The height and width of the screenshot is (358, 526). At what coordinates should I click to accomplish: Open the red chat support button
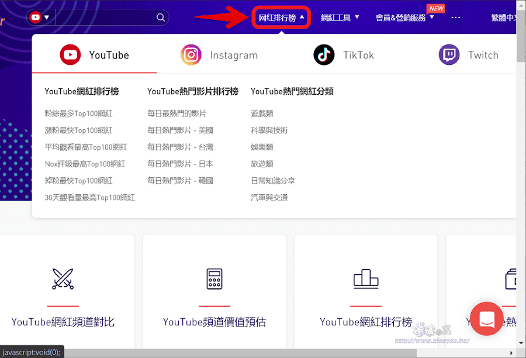point(486,319)
